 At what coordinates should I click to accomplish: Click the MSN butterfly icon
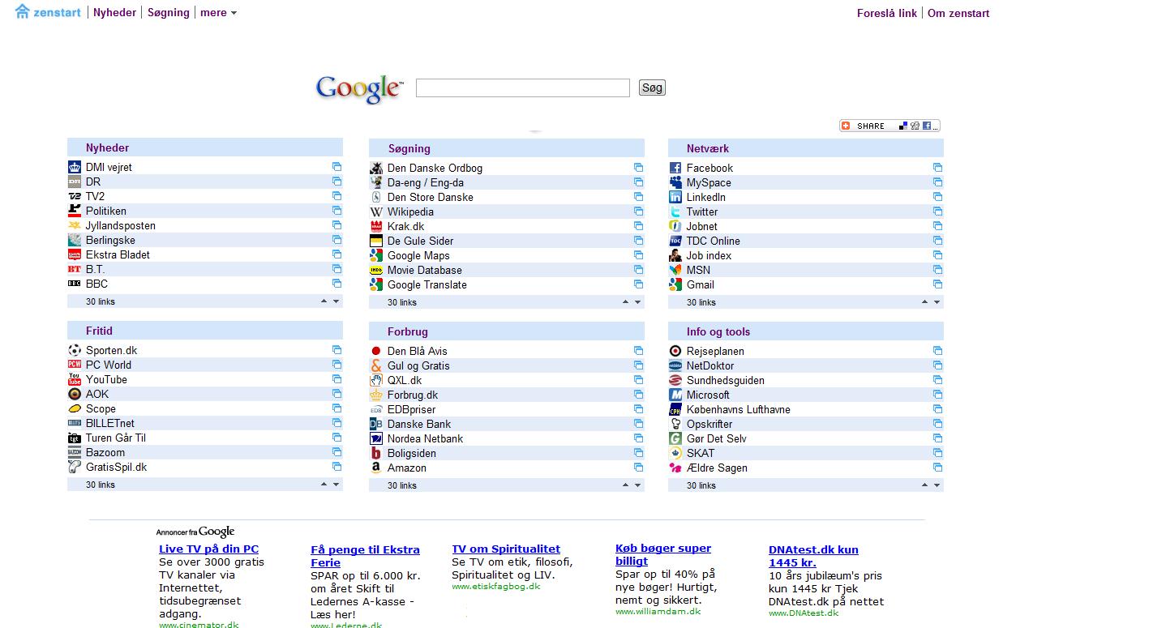point(675,270)
